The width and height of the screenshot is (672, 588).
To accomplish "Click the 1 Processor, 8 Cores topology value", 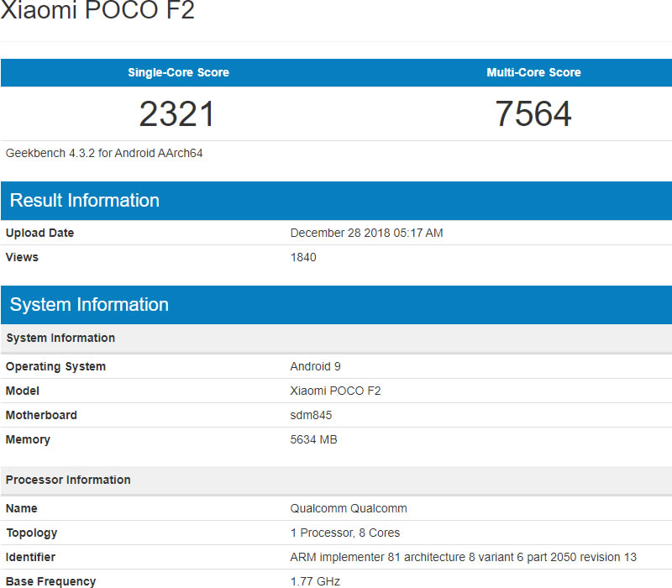I will [345, 533].
